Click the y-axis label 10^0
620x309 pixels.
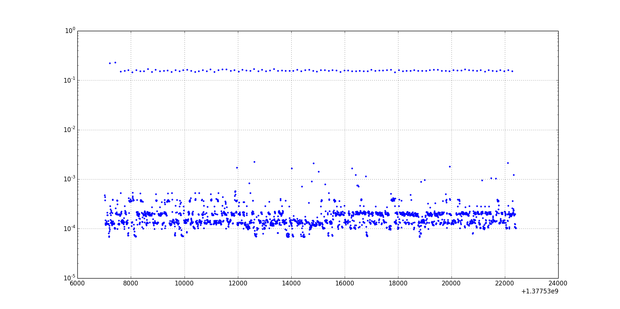pos(70,31)
